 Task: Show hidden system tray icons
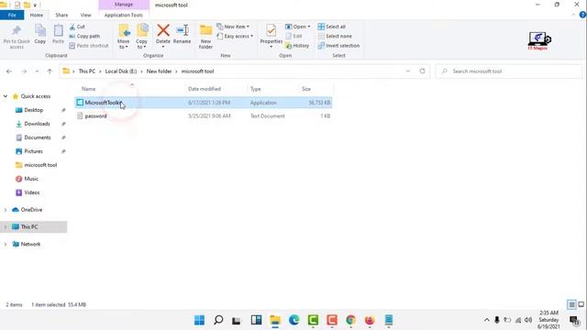487,320
